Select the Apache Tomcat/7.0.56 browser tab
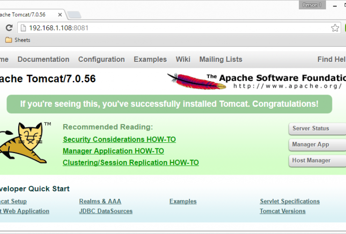This screenshot has height=234, width=346. point(28,14)
